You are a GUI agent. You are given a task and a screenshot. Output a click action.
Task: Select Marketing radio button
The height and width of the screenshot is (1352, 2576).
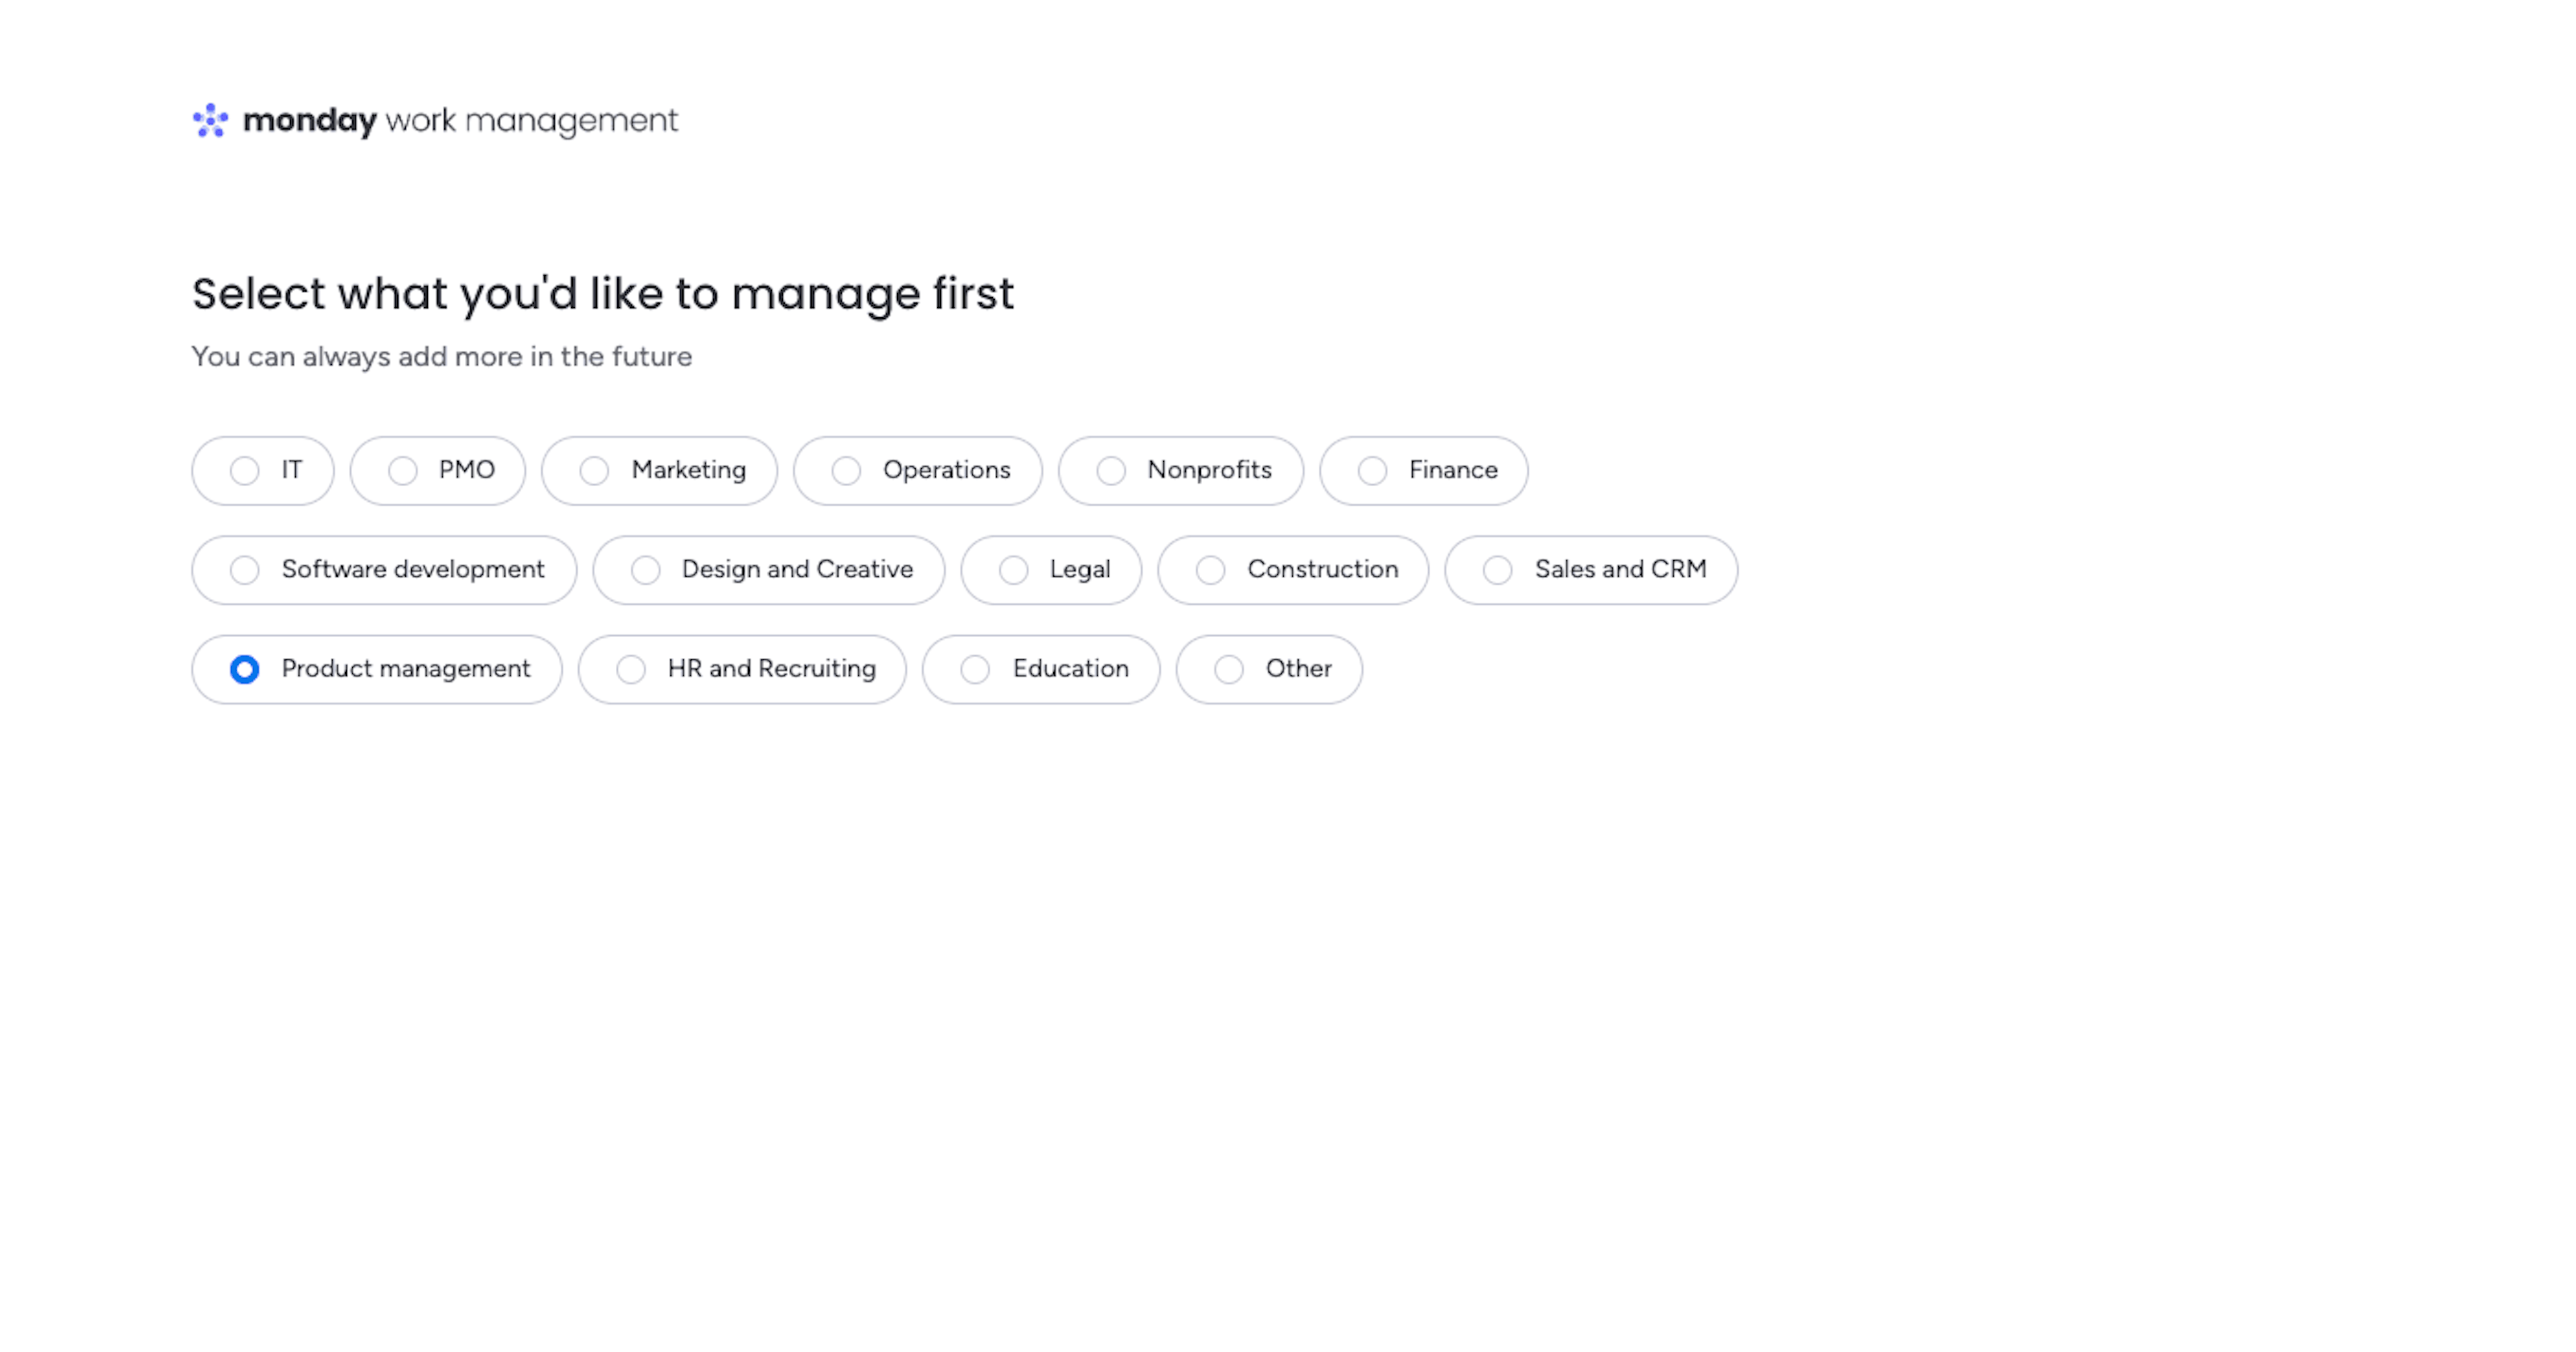click(595, 470)
